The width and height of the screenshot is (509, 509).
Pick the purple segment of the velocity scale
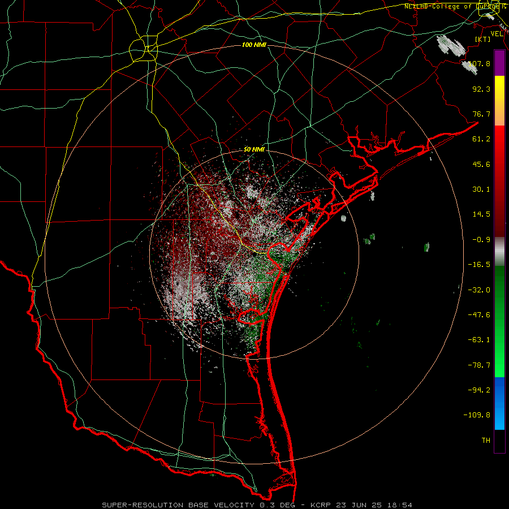click(499, 63)
